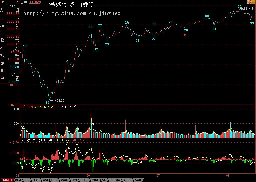
Task: Click the red arrow marker below 29
Action: (185, 35)
